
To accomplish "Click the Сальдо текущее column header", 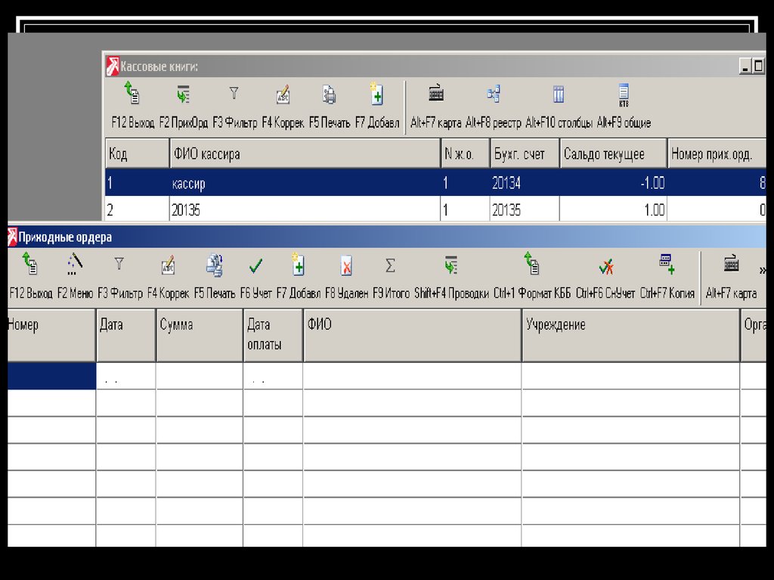I will click(612, 154).
